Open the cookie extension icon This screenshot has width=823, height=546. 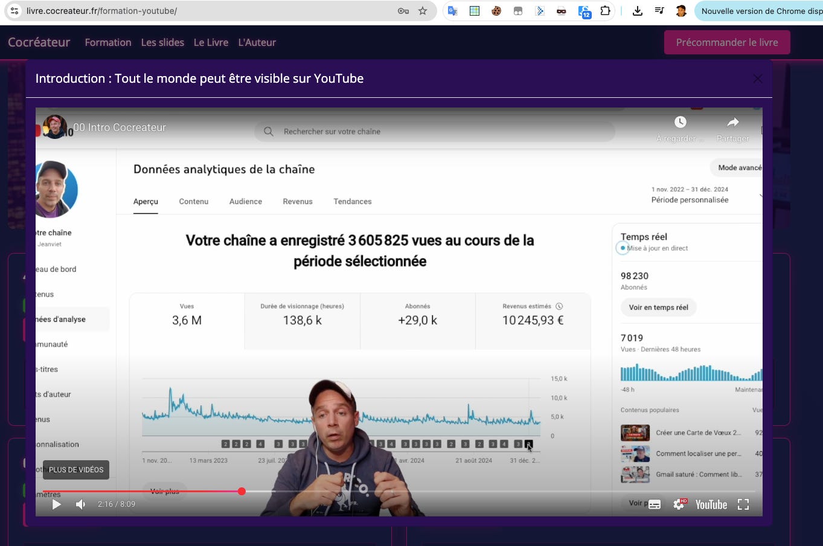point(496,11)
